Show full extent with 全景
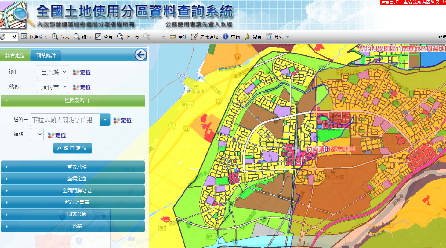 coord(104,37)
